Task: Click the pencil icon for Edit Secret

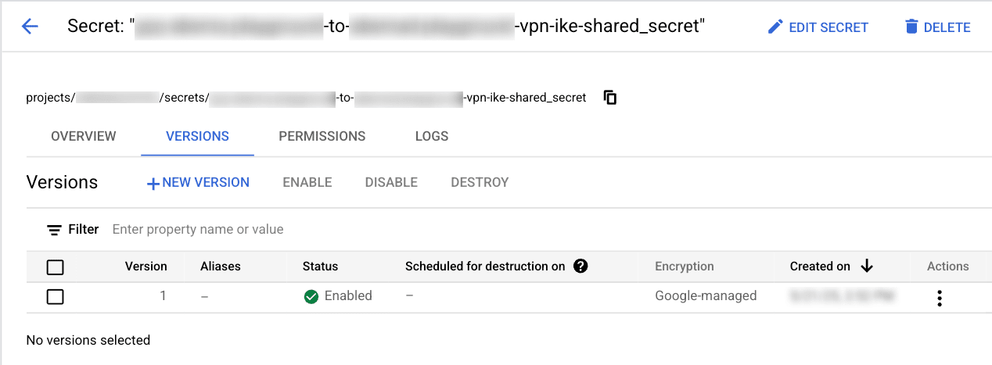Action: (x=775, y=27)
